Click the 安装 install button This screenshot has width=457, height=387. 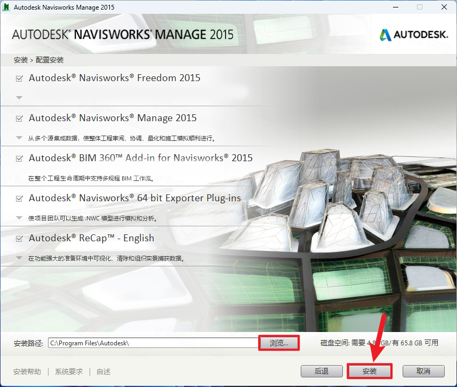pyautogui.click(x=370, y=371)
